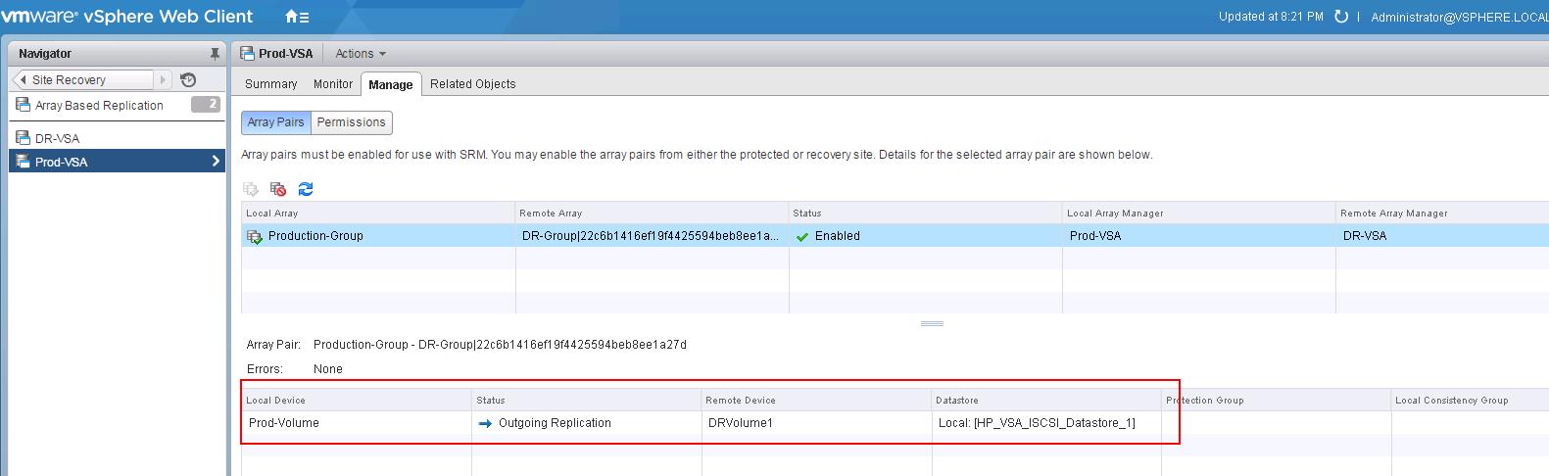Click the Array Based Replication icon
The height and width of the screenshot is (476, 1549).
[23, 105]
